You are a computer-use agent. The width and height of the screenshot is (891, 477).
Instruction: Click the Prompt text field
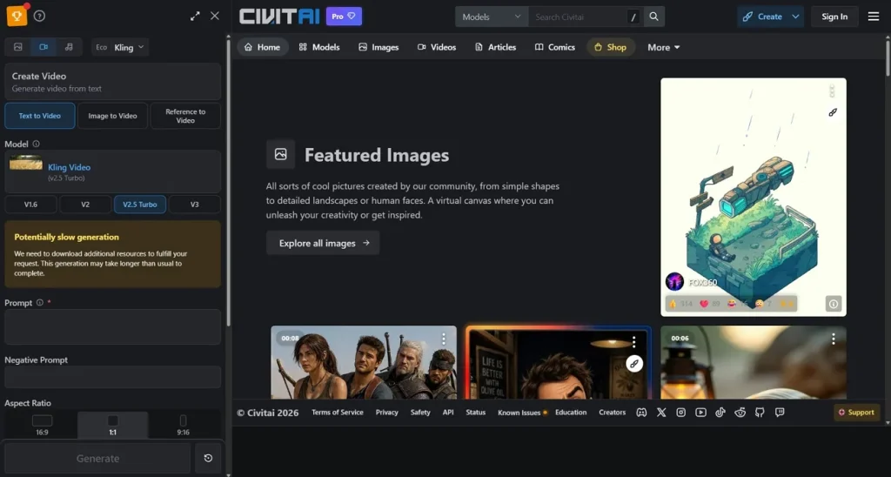[112, 327]
